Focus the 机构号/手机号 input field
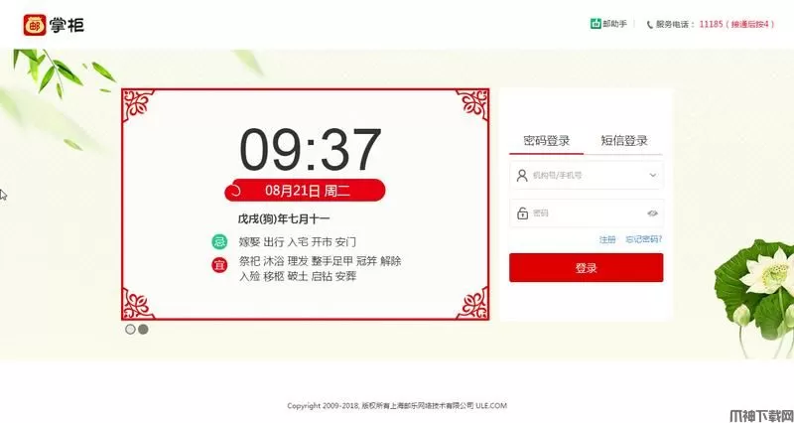This screenshot has width=794, height=423. pos(587,176)
